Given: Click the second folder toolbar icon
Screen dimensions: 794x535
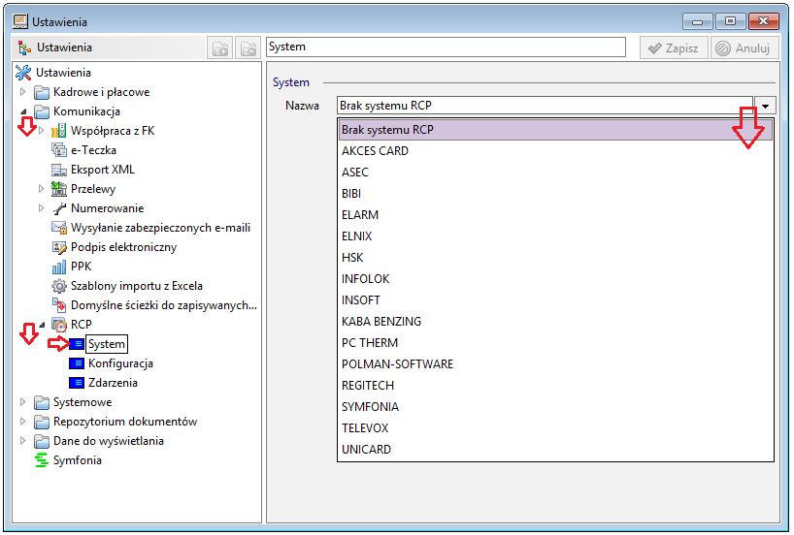Looking at the screenshot, I should tap(248, 48).
